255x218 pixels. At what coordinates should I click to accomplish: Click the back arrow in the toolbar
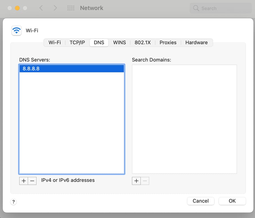coord(41,8)
